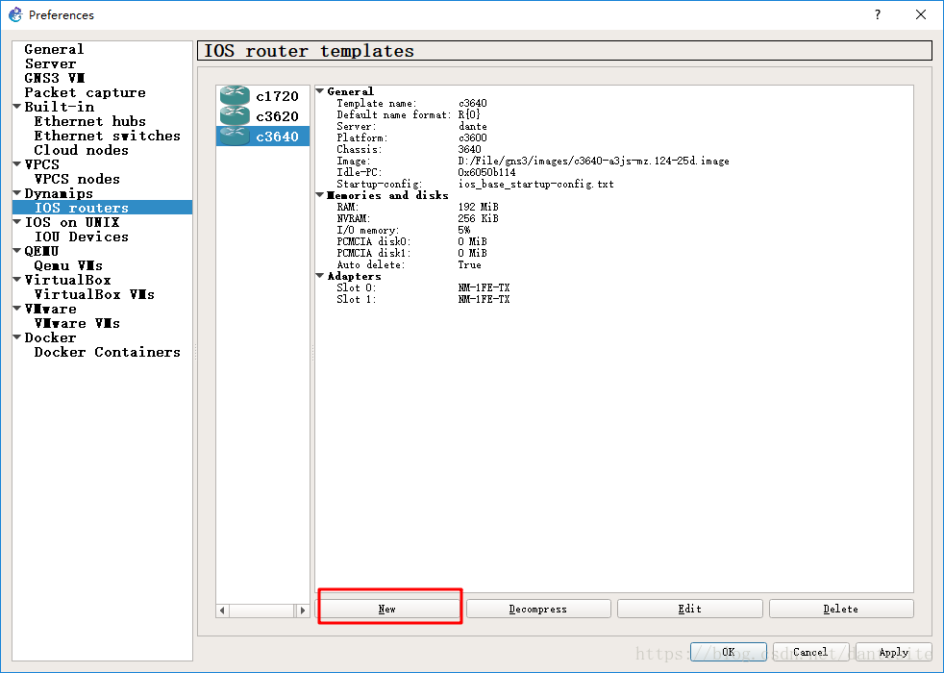Select Cloud nodes in the tree

point(82,151)
